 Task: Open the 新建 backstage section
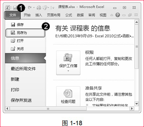pyautogui.click(x=15, y=79)
